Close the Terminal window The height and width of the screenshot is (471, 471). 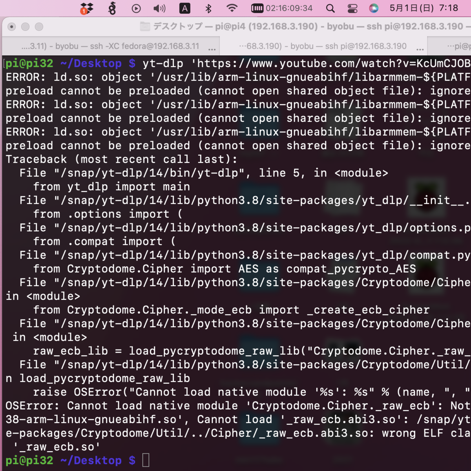pos(12,27)
